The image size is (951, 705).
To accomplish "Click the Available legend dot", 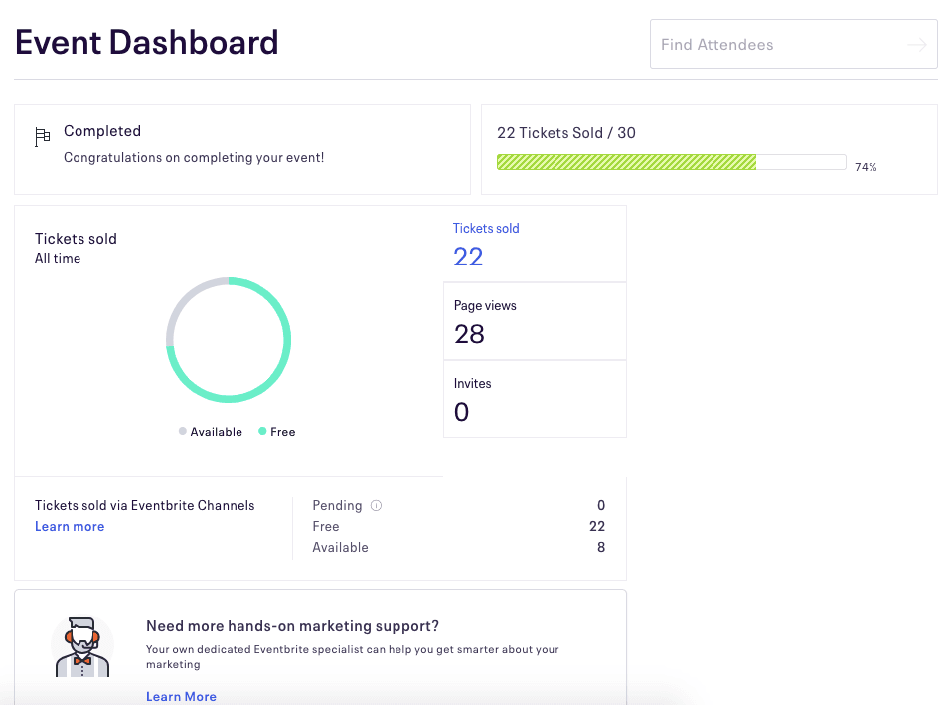I will [183, 432].
